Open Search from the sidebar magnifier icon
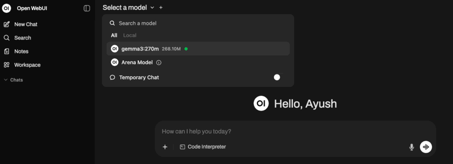The width and height of the screenshot is (453, 164). [x=6, y=38]
